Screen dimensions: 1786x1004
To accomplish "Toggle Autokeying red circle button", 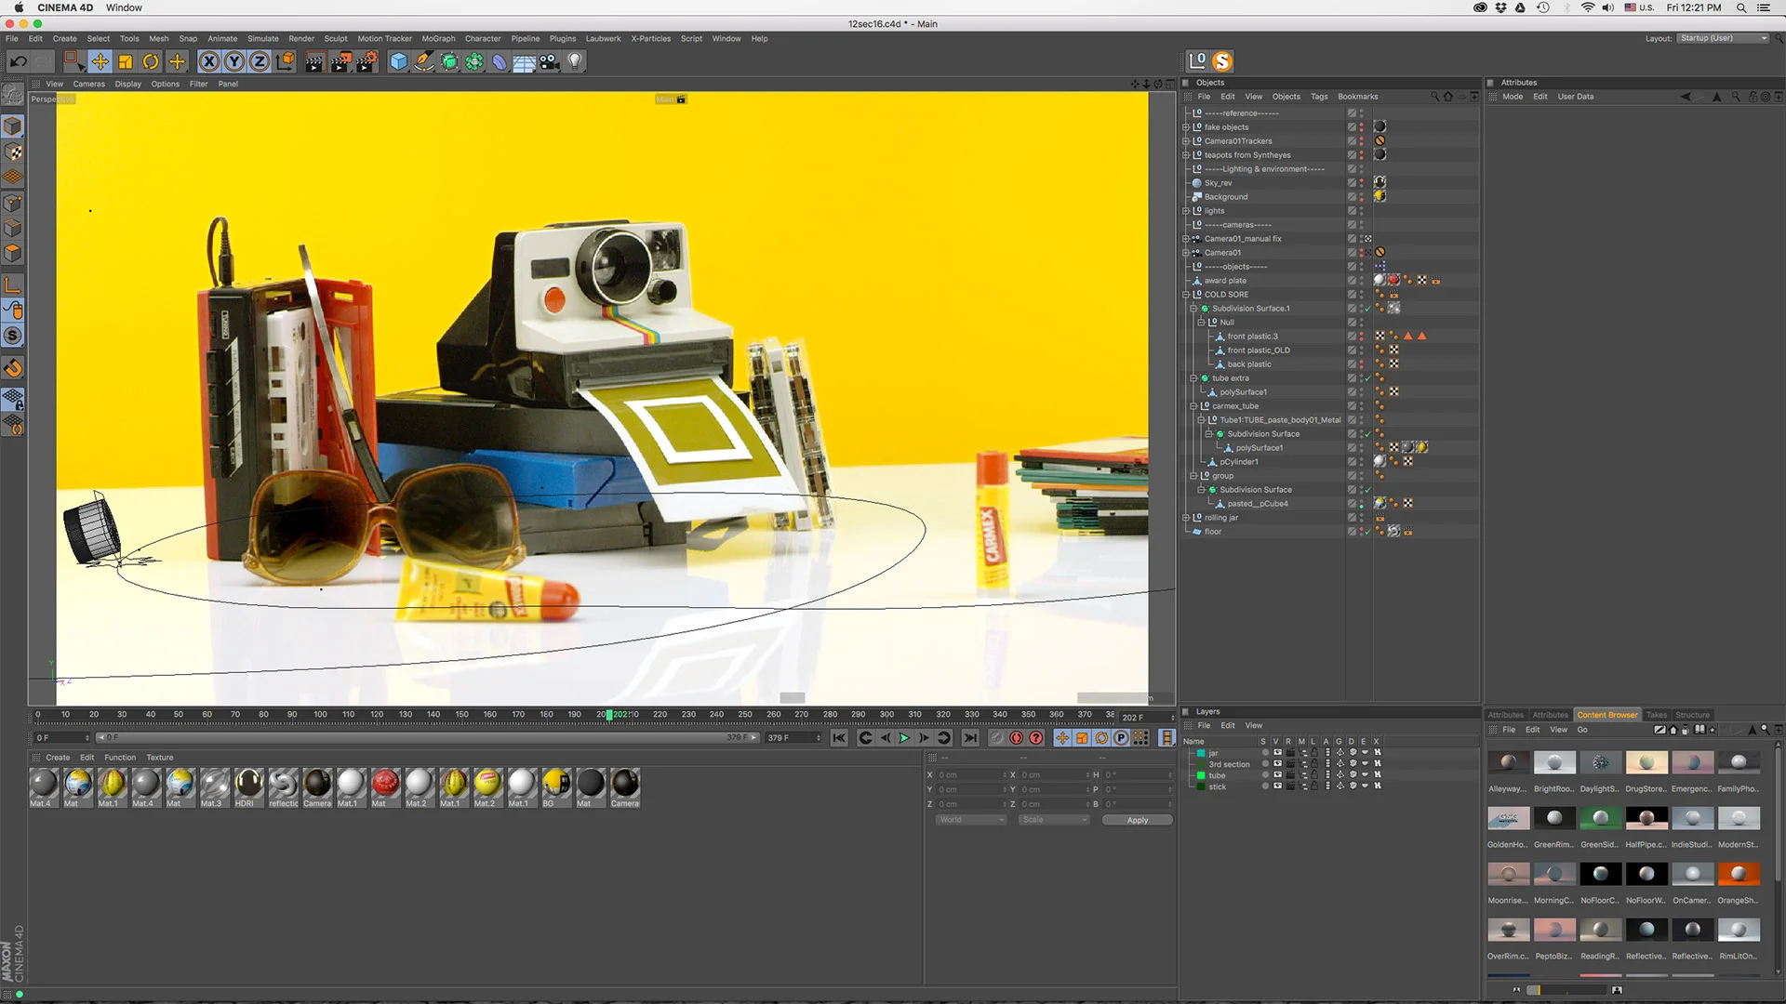I will coord(1017,738).
